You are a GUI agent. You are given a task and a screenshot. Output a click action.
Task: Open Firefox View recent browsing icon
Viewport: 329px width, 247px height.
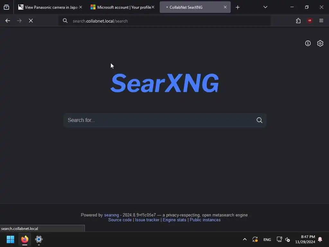(x=6, y=7)
